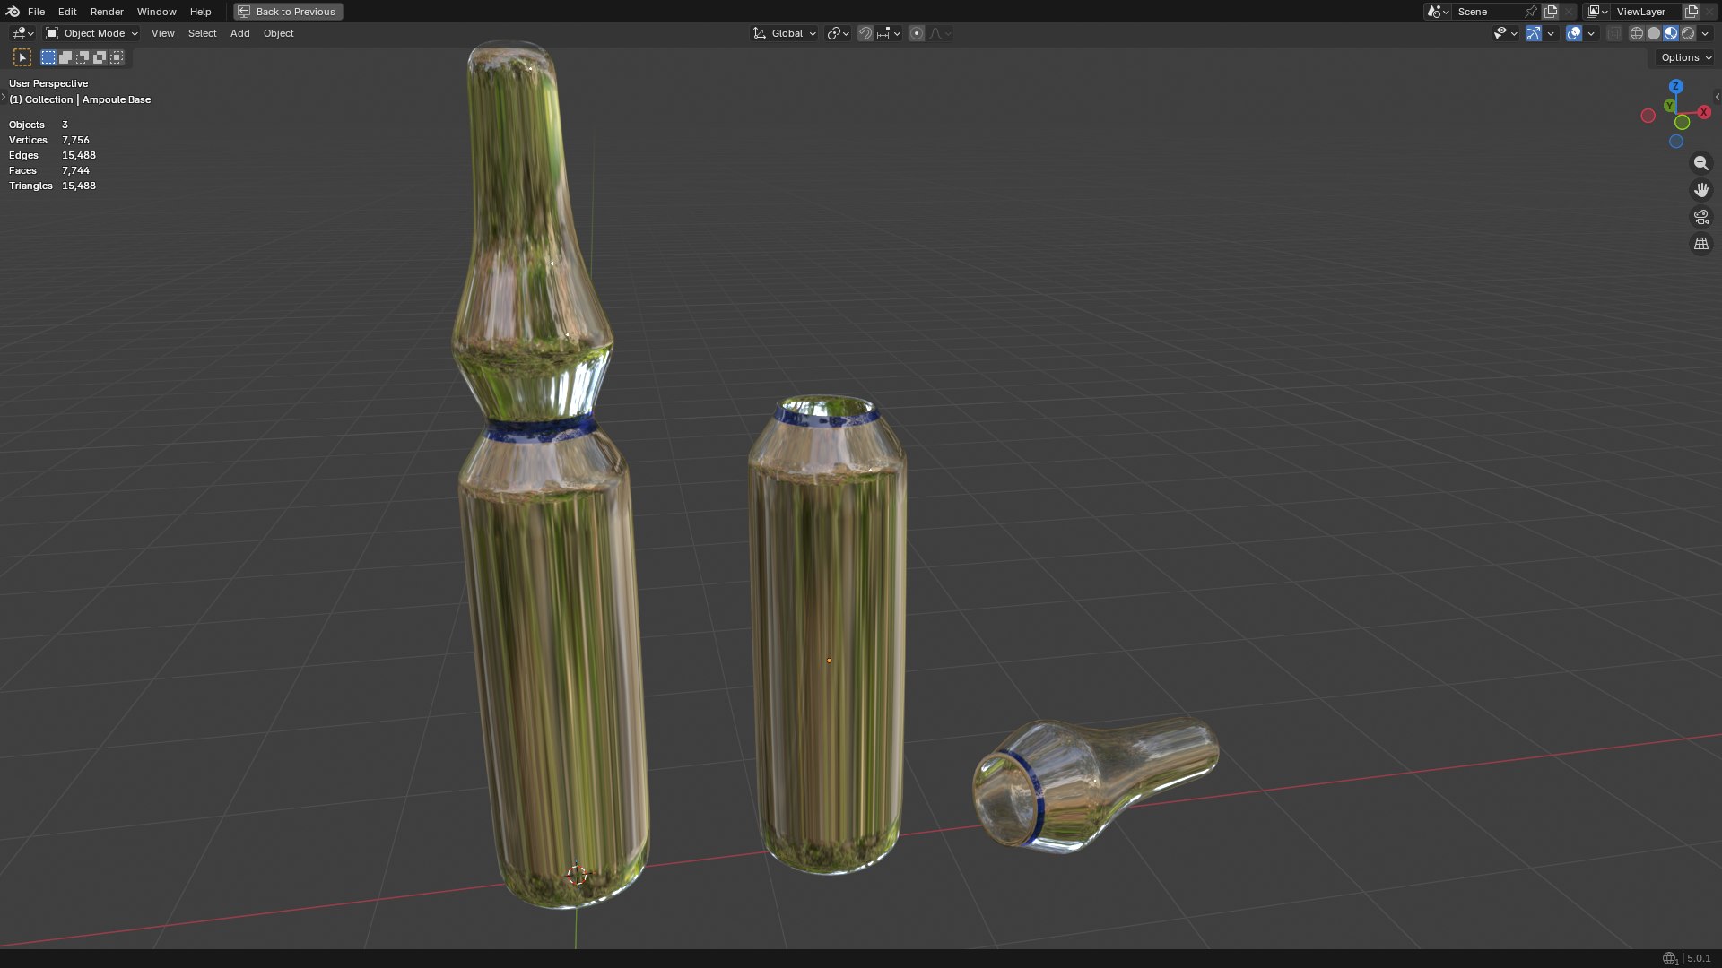This screenshot has height=968, width=1722.
Task: Click the Back to Previous button
Action: pos(288,12)
